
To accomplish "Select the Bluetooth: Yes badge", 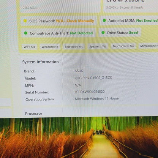I will (x=74, y=47).
